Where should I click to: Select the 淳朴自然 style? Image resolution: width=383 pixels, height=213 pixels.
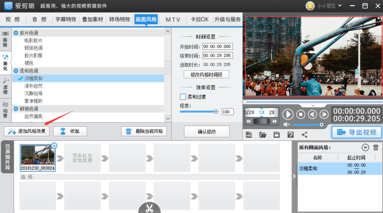(x=33, y=86)
